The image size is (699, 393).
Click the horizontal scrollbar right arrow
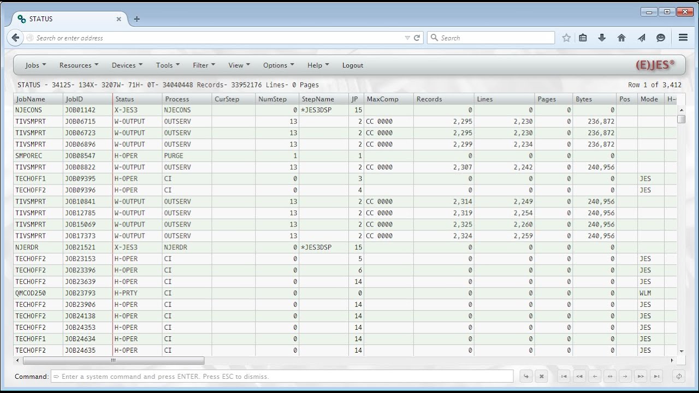[672, 360]
